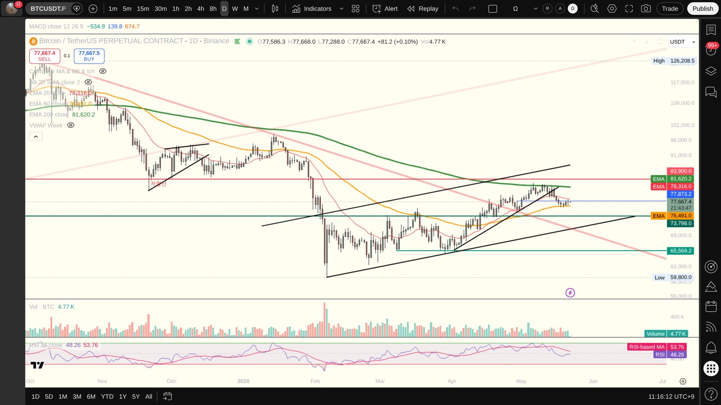Create an Alert
The height and width of the screenshot is (405, 721).
click(385, 9)
